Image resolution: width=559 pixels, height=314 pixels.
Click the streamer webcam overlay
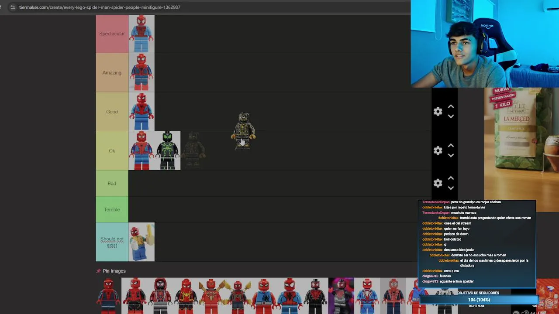[x=485, y=44]
